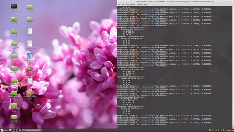This screenshot has width=234, height=132.
Task: Launch terminal from panel launcher
Action: [x=14, y=130]
